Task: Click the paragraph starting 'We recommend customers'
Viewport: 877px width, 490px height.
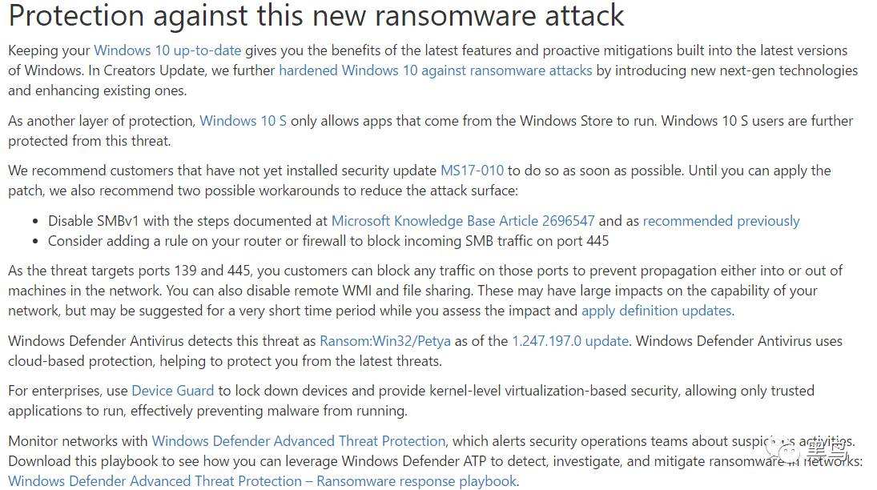Action: coord(420,181)
